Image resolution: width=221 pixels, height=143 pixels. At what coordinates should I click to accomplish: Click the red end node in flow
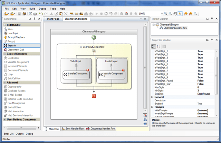94,96
